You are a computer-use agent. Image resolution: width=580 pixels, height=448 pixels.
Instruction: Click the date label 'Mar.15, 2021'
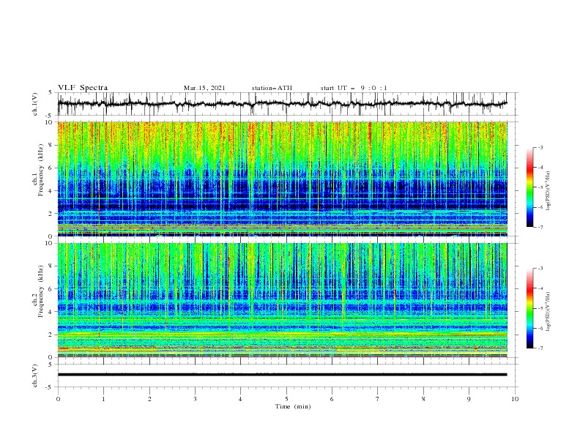click(204, 88)
